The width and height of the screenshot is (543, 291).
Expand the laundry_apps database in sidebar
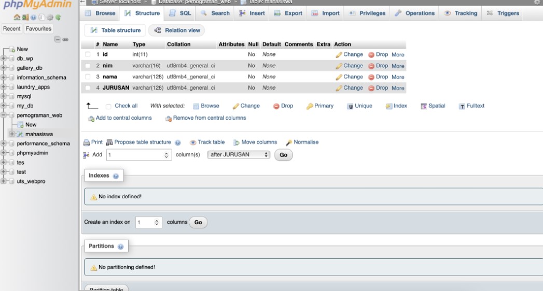pyautogui.click(x=4, y=87)
